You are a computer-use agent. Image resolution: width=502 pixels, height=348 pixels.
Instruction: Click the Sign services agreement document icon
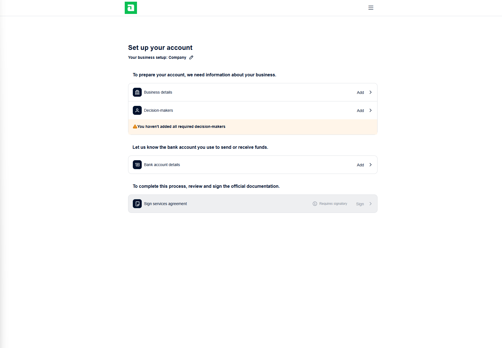(137, 204)
